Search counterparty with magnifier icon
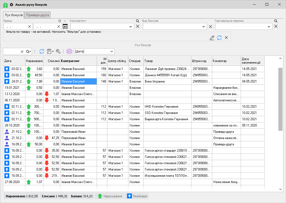The height and width of the screenshot is (203, 286). click(138, 21)
